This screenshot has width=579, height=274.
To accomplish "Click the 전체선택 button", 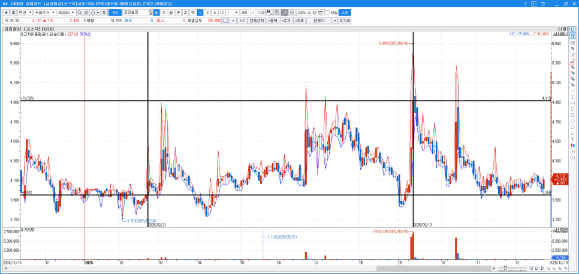I will click(257, 20).
